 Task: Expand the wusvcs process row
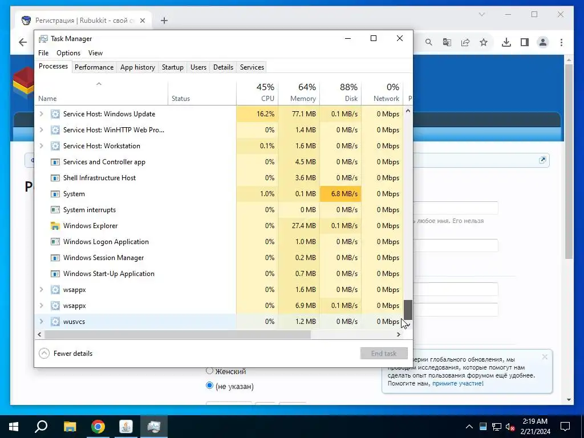coord(41,322)
